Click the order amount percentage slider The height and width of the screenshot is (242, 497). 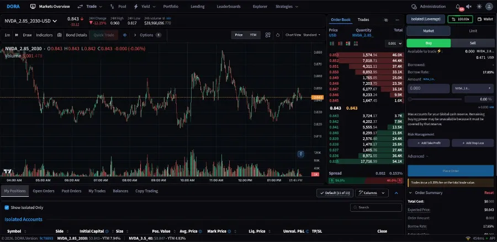tap(435, 99)
